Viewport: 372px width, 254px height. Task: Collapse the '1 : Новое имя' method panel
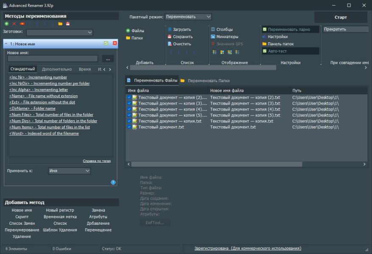pos(6,44)
